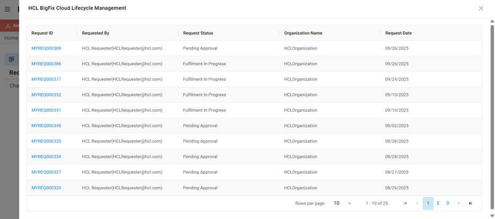Click the current page 1 button

(428, 203)
